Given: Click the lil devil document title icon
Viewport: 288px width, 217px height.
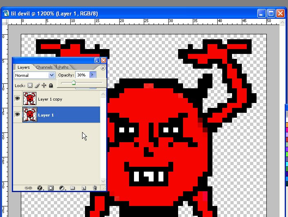Looking at the screenshot, I should click(x=6, y=13).
